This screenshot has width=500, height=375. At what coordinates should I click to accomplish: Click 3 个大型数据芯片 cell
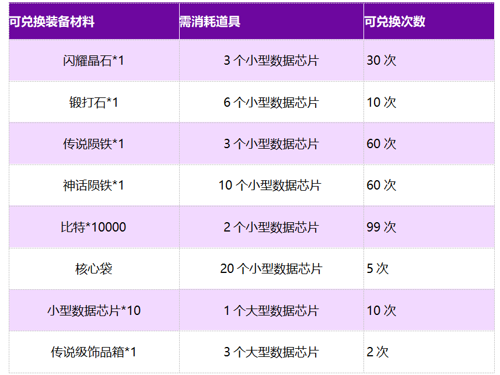(x=271, y=352)
